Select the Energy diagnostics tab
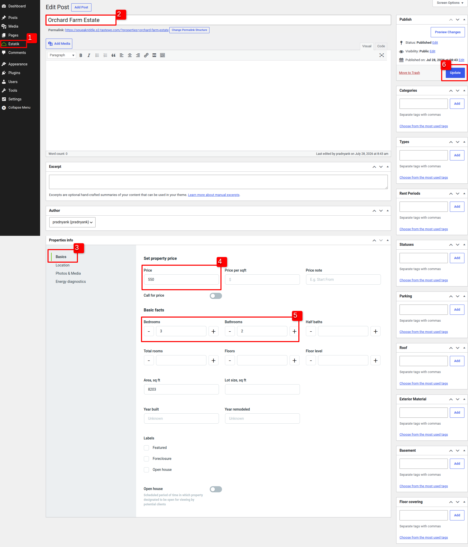This screenshot has height=547, width=468. click(x=71, y=282)
